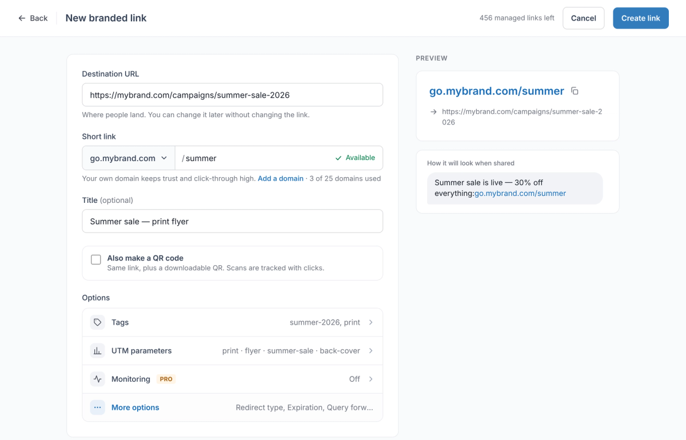Expand the UTM parameters chevron
The image size is (686, 440).
(370, 351)
